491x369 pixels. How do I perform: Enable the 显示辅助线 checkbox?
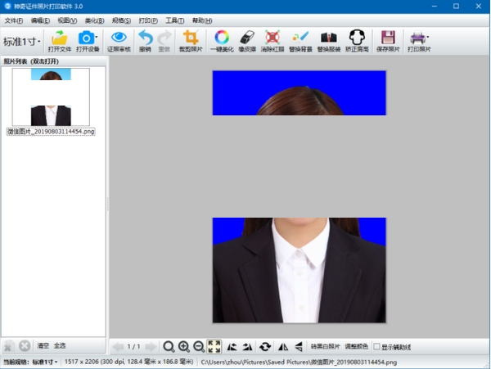[376, 347]
